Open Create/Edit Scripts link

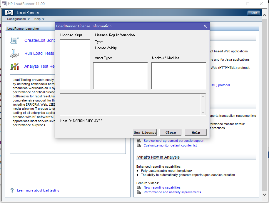click(40, 40)
